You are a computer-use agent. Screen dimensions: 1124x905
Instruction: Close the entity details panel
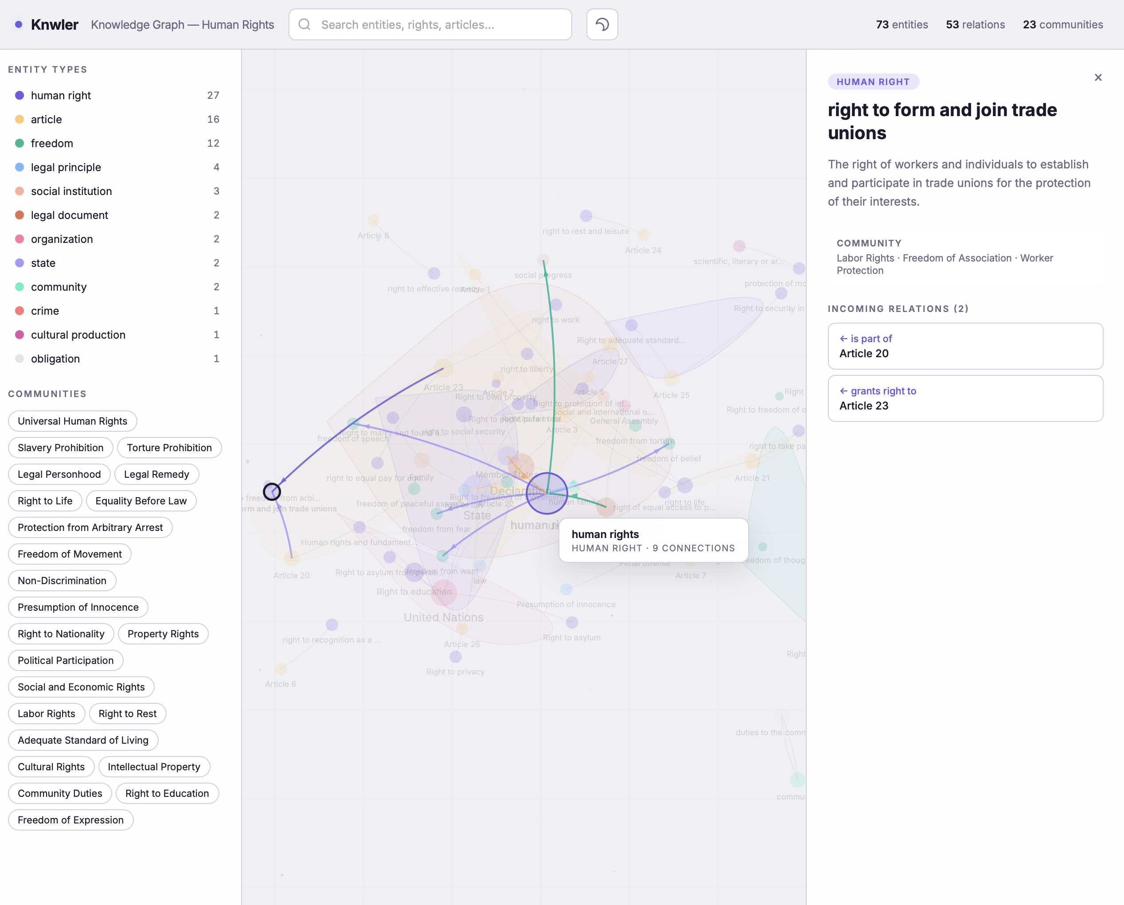1098,78
